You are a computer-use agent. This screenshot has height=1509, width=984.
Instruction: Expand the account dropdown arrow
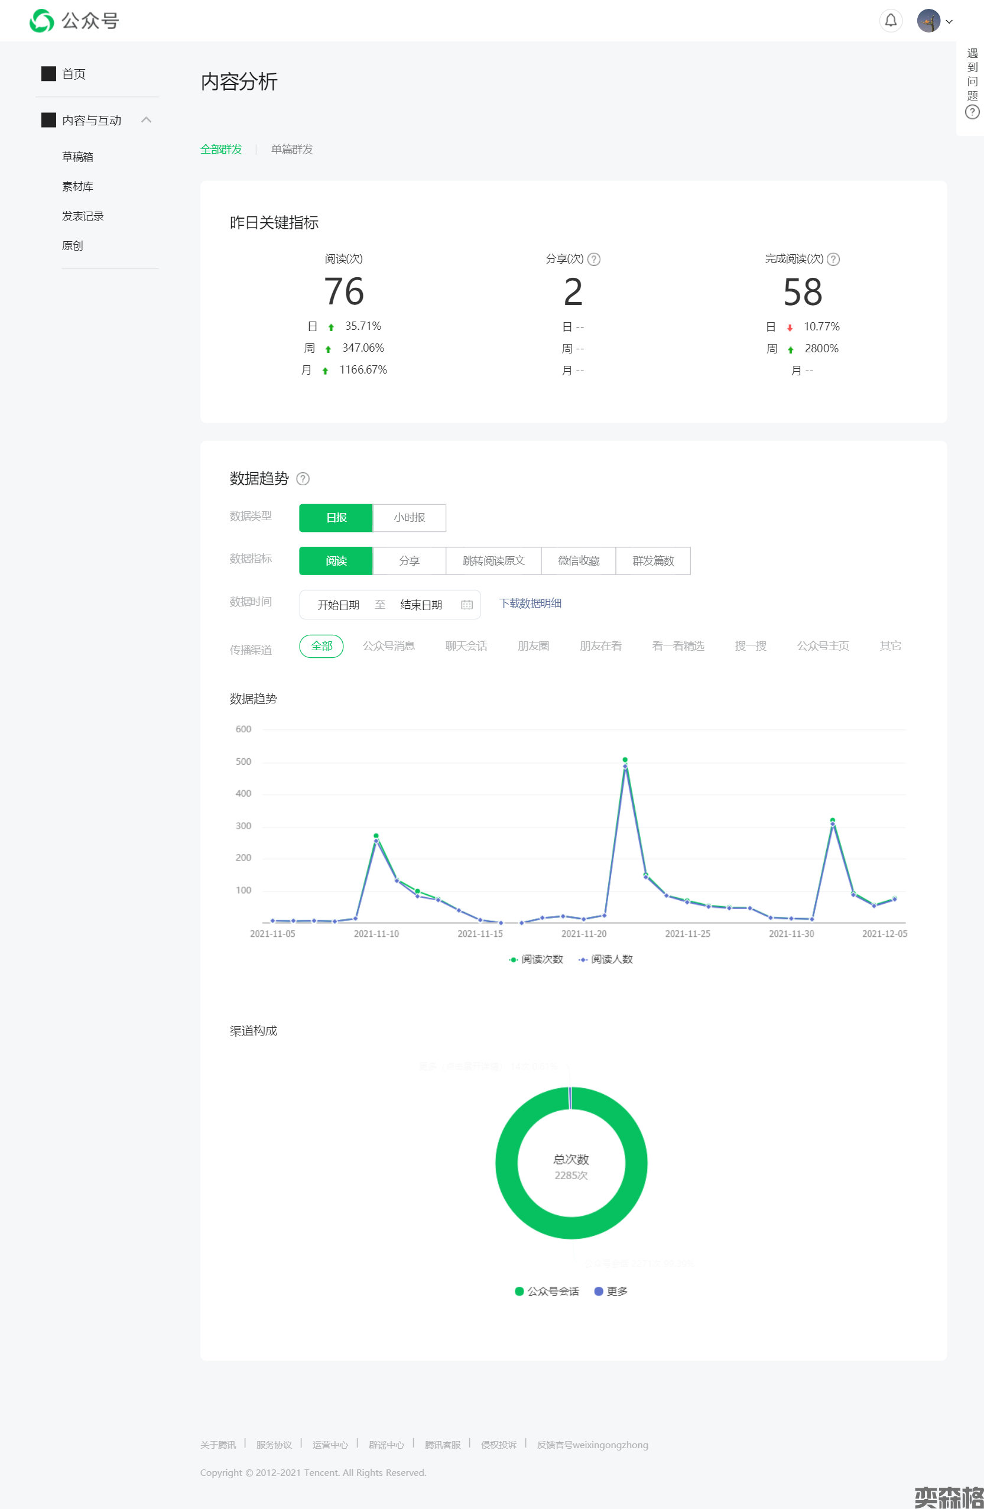pyautogui.click(x=949, y=21)
